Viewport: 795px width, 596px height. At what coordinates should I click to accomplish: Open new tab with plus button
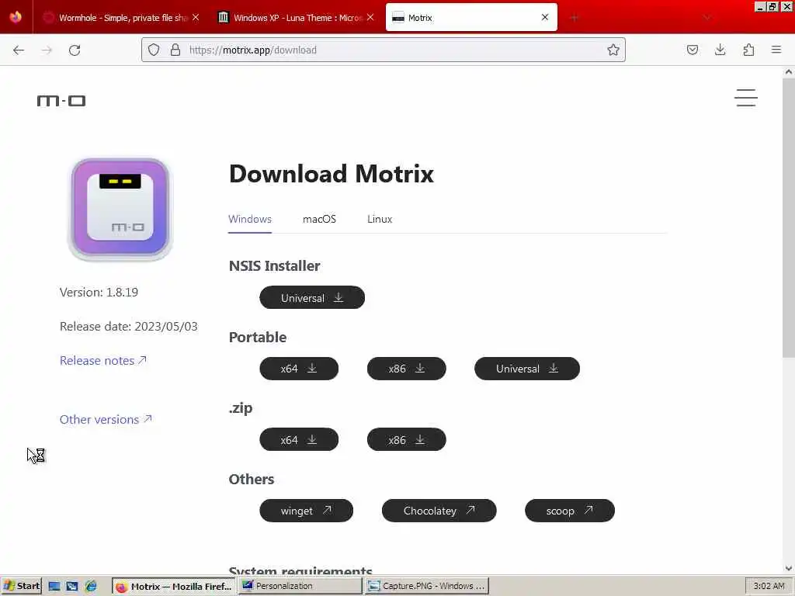point(574,18)
